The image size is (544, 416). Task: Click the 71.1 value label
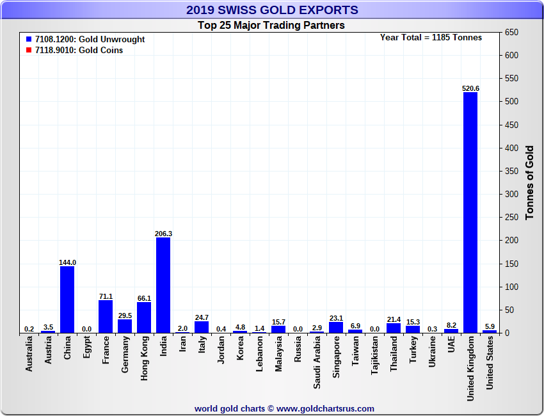(x=106, y=297)
